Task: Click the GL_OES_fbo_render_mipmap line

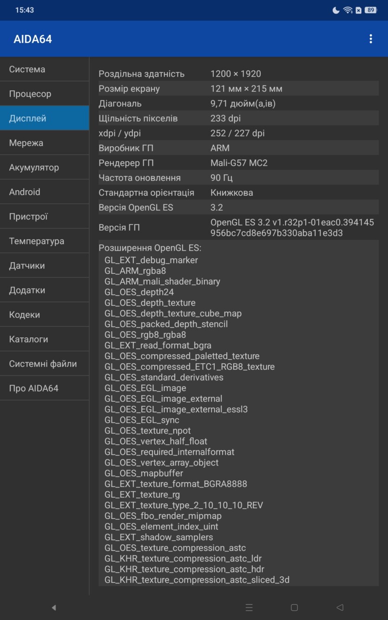Action: [x=163, y=517]
